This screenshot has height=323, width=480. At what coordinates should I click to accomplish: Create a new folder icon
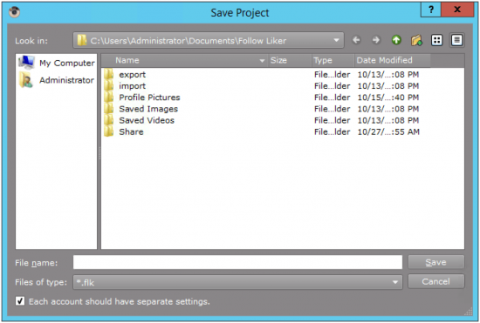pyautogui.click(x=416, y=40)
